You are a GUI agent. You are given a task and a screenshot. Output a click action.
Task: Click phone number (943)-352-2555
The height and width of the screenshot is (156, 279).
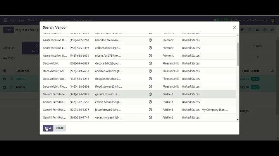click(79, 102)
